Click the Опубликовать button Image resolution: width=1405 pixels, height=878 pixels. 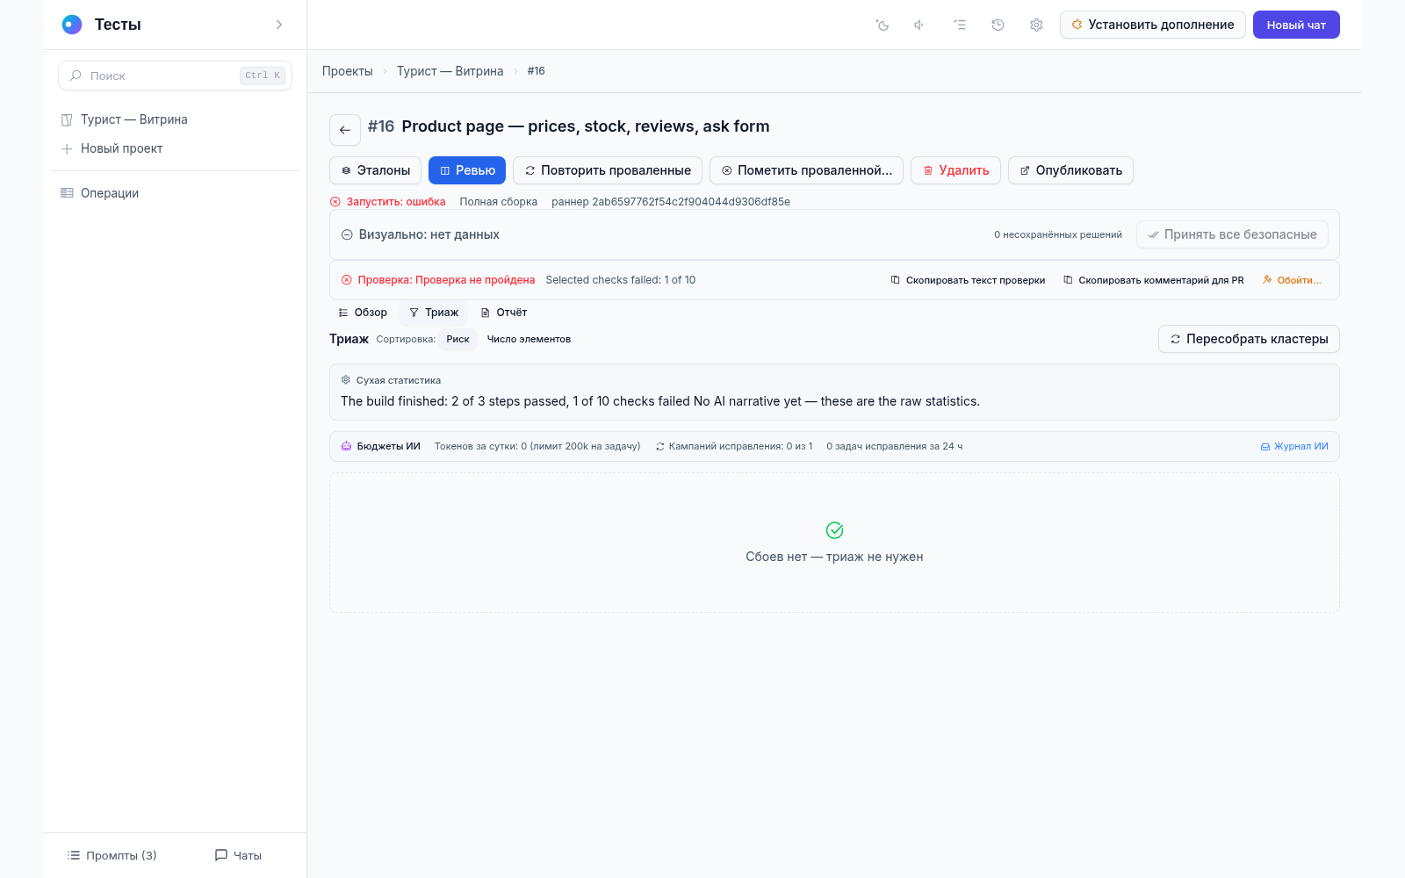(1070, 170)
